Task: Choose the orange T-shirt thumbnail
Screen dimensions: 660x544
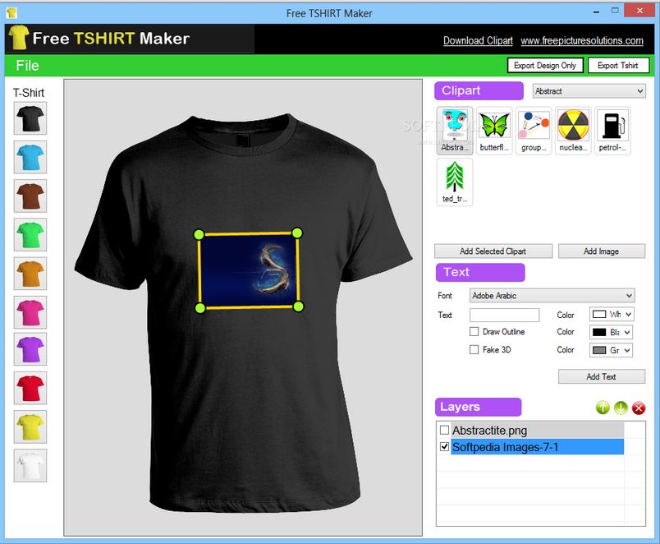Action: point(30,274)
